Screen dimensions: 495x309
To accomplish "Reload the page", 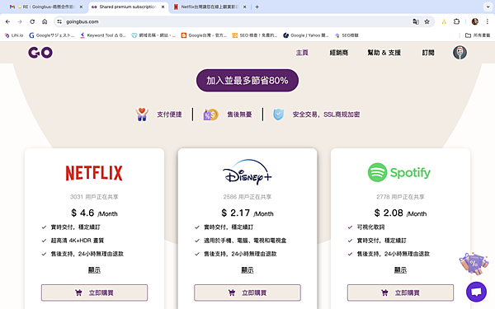I will (x=32, y=21).
